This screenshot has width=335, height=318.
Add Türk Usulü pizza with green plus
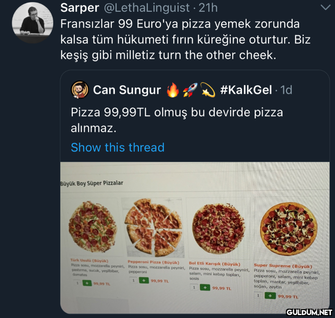point(88,283)
